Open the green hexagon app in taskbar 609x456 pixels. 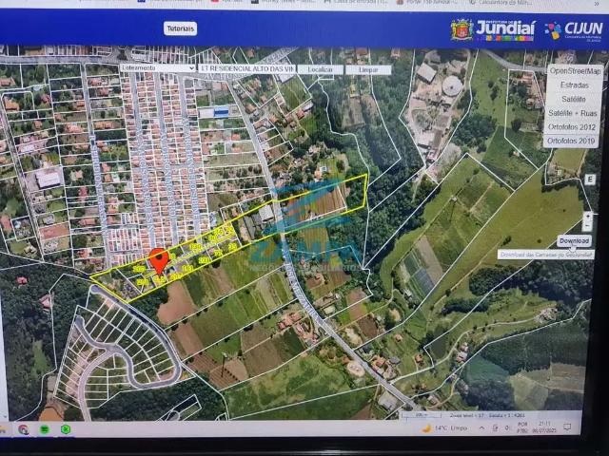coord(66,429)
